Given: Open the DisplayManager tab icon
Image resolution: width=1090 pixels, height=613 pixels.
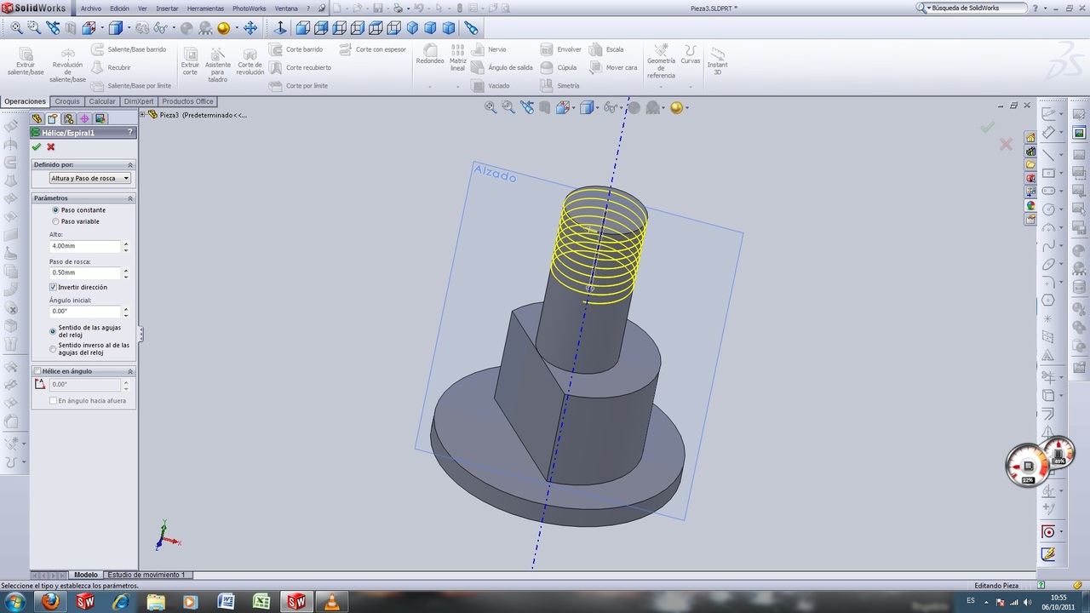Looking at the screenshot, I should (x=100, y=118).
